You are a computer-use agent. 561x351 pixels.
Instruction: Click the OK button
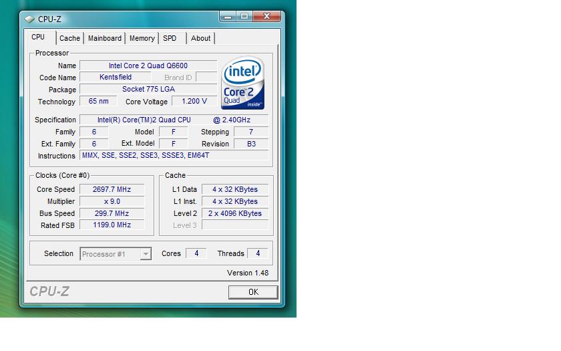(253, 292)
